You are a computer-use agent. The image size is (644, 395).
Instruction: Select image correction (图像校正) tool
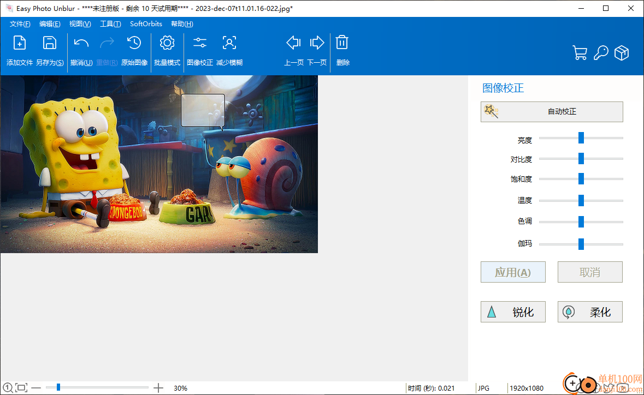(x=199, y=43)
